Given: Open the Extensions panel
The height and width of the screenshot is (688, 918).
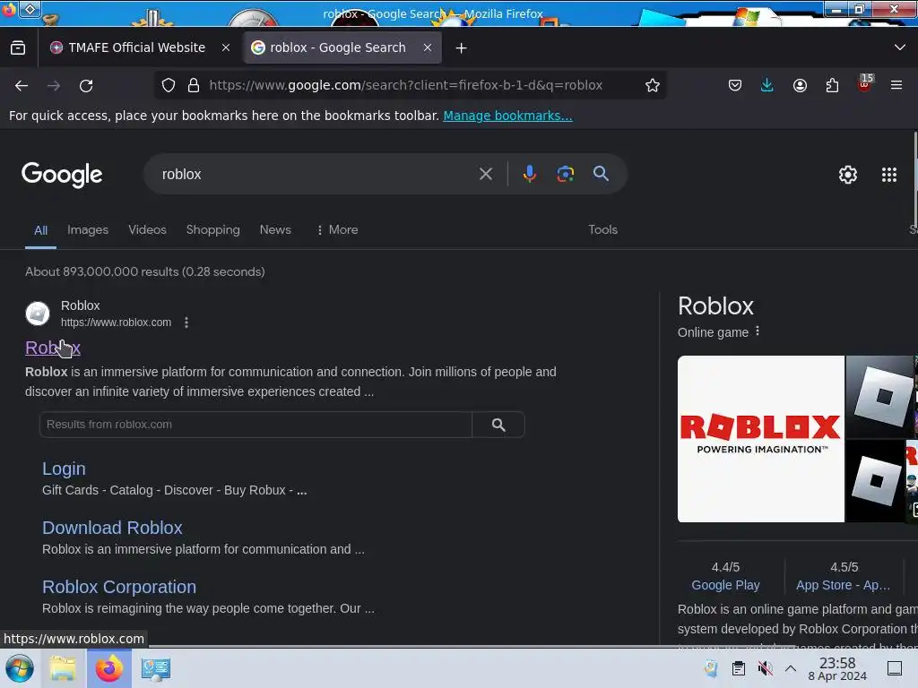Looking at the screenshot, I should (832, 85).
